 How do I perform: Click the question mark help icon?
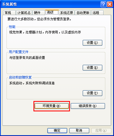[103, 4]
